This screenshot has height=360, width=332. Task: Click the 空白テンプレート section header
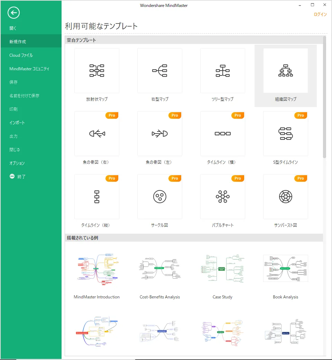tap(194, 40)
